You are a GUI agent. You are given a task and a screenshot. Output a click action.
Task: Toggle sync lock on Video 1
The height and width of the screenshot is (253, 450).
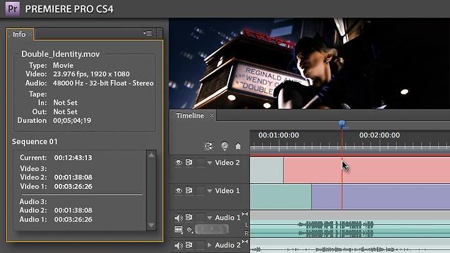click(189, 191)
